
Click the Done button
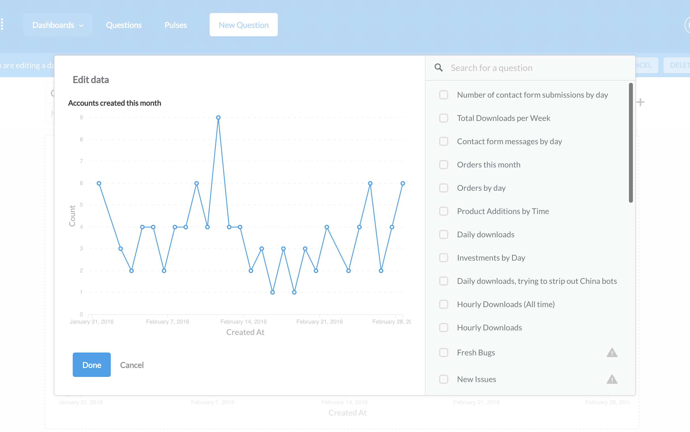click(91, 364)
